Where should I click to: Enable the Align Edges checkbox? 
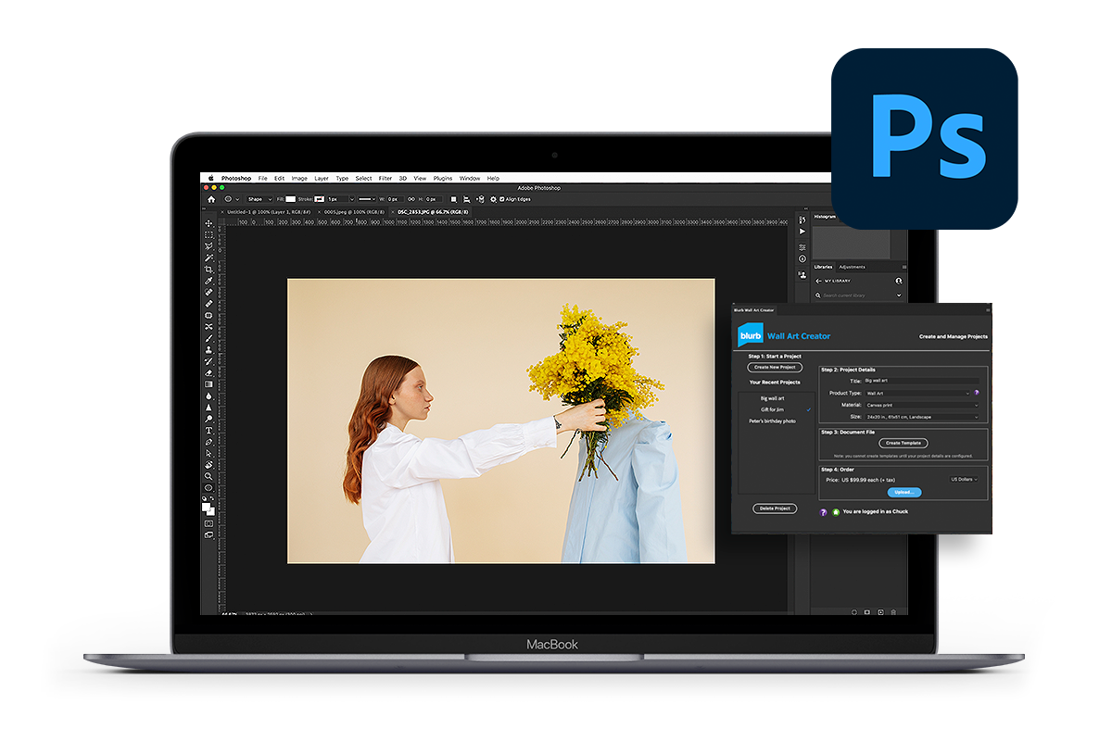coord(504,199)
